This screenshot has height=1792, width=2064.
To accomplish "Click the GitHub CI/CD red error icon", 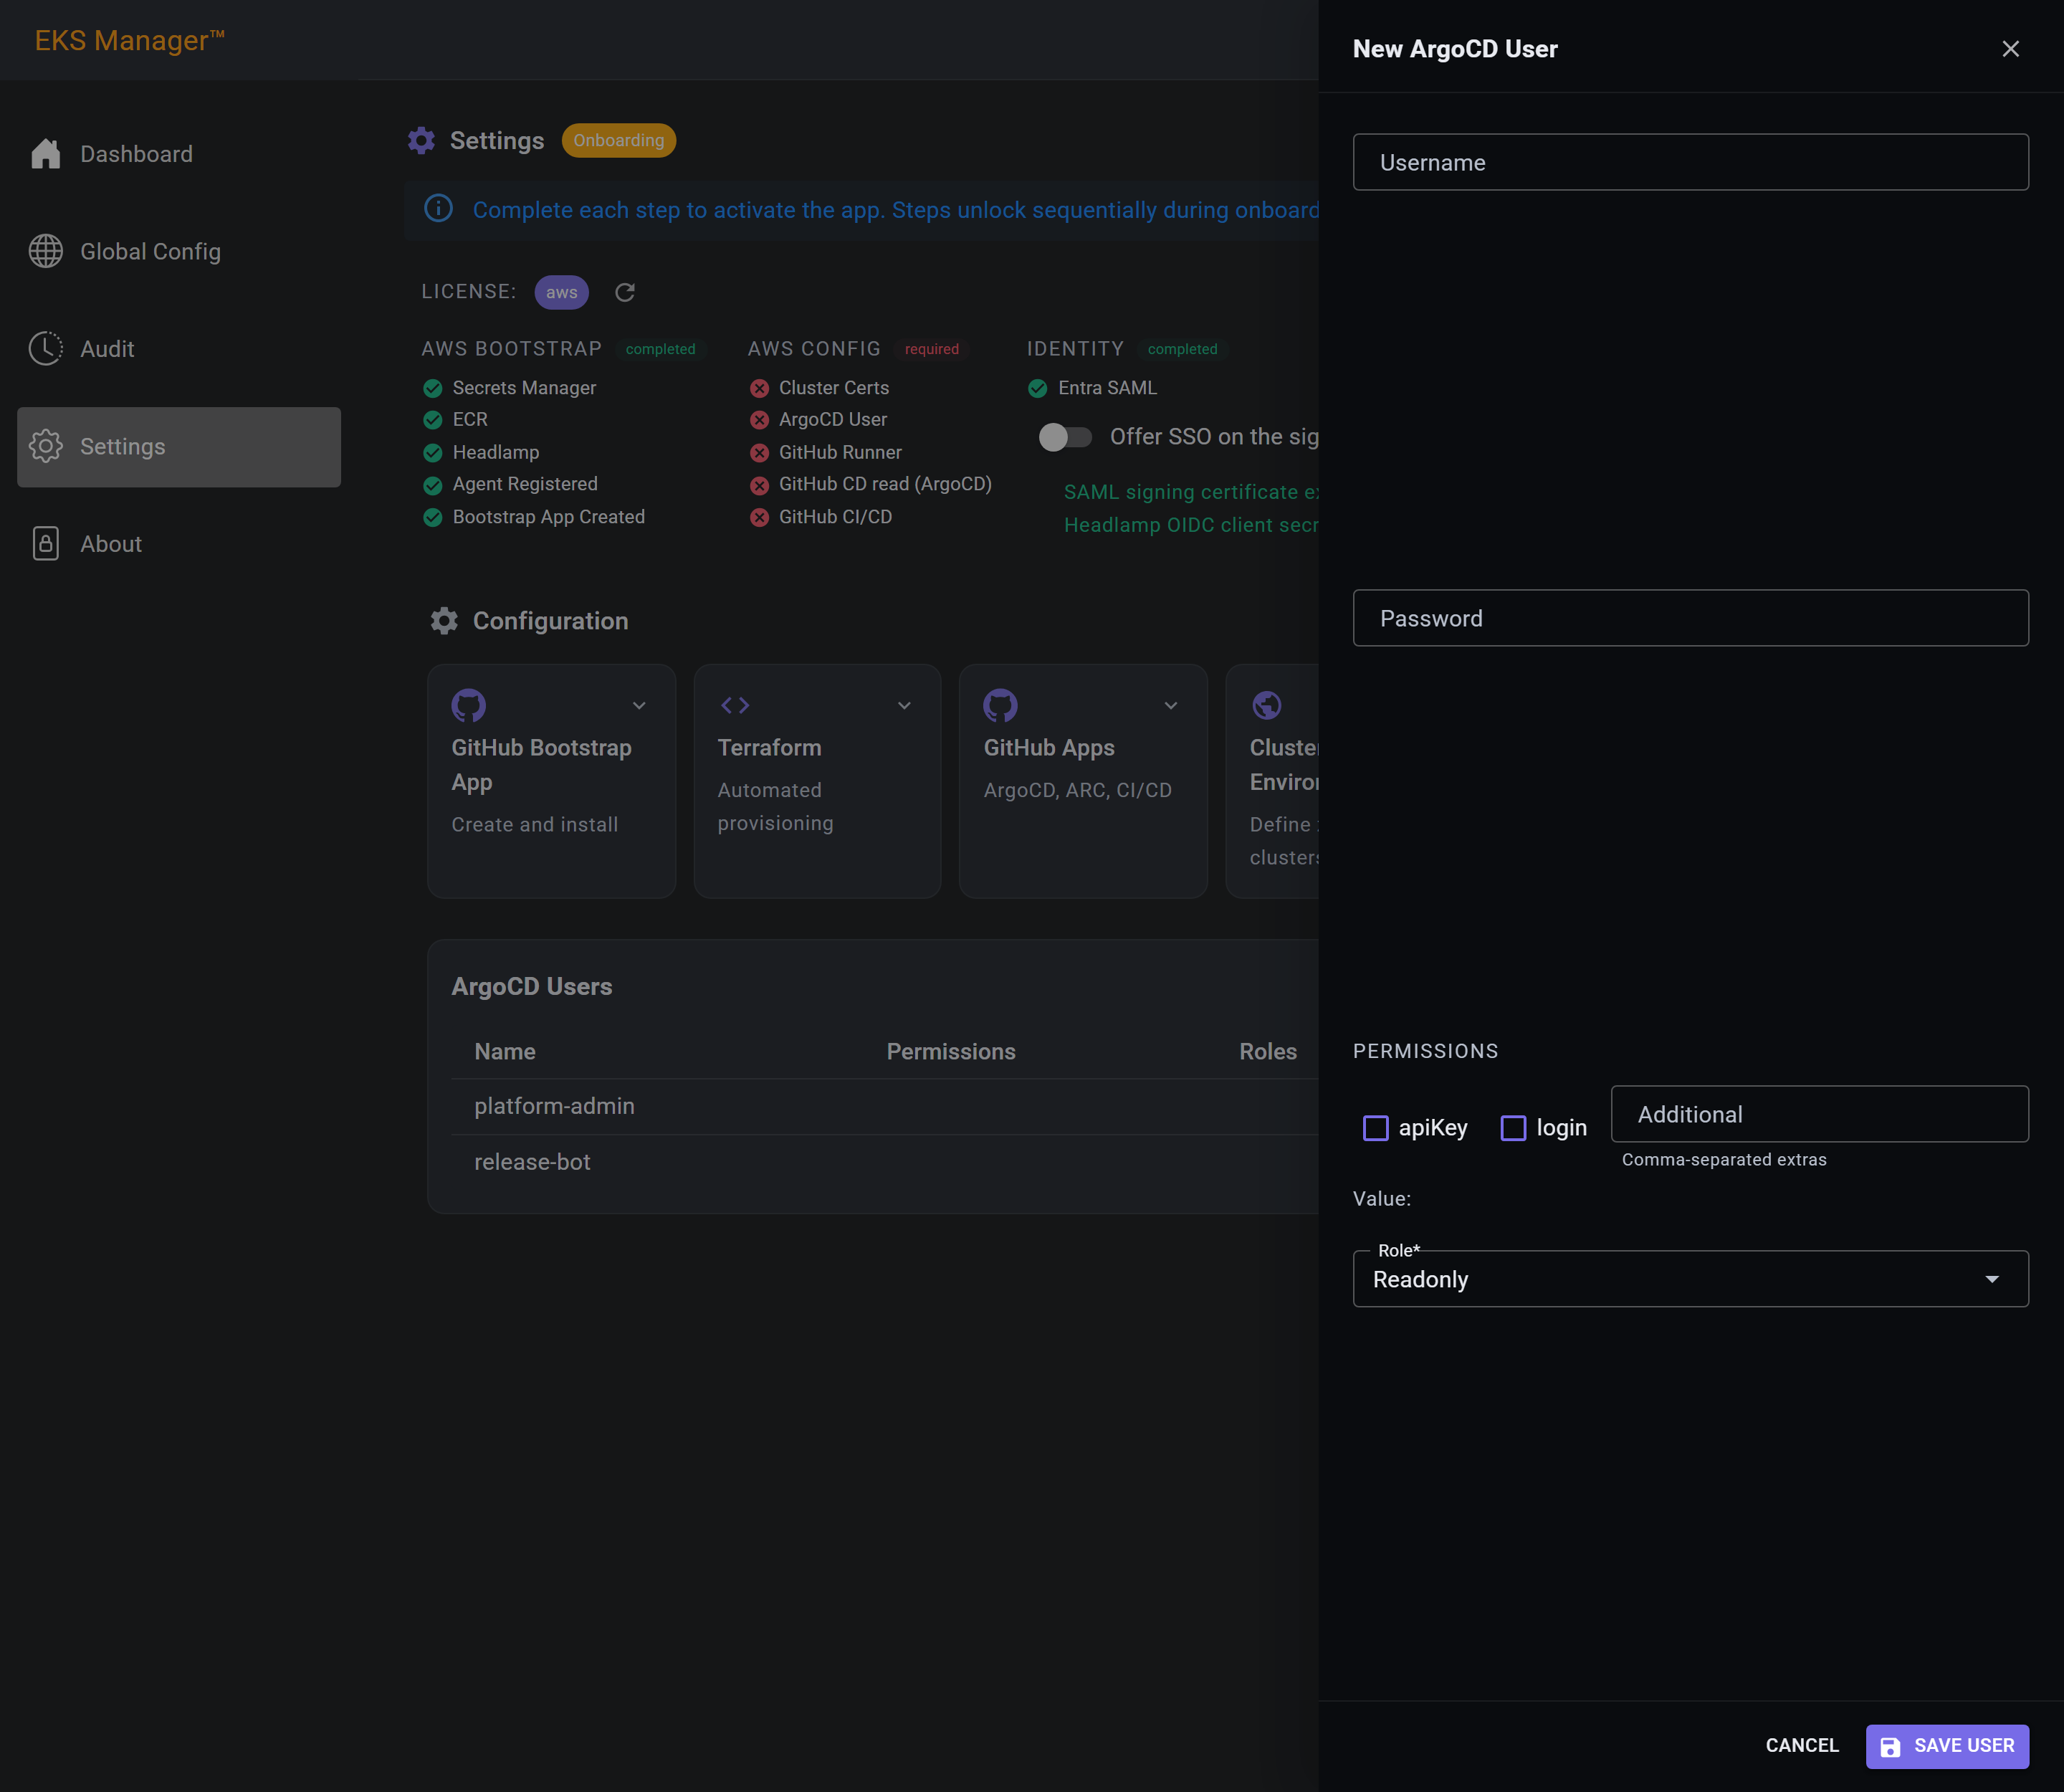I will (759, 517).
